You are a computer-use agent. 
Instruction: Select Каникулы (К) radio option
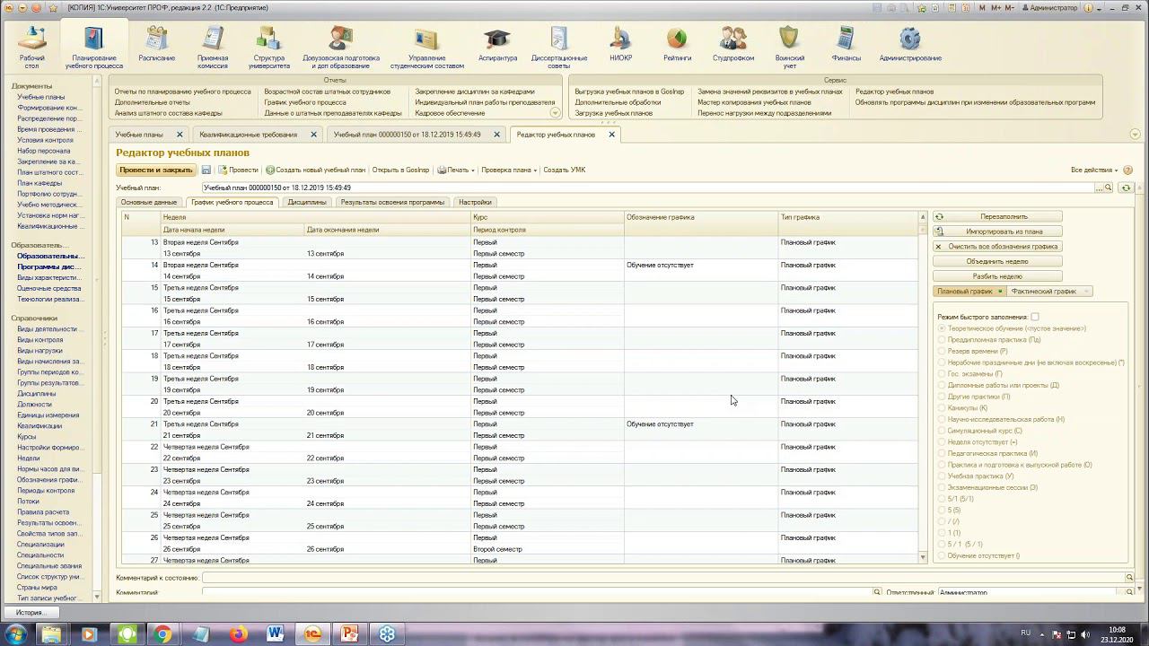pyautogui.click(x=942, y=407)
